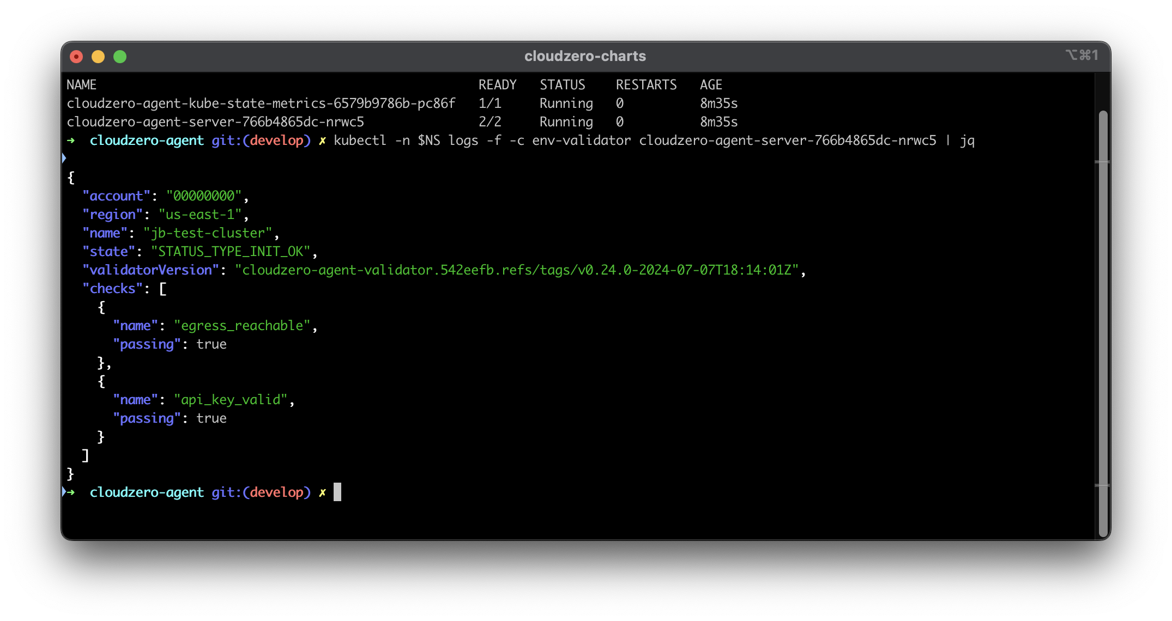Viewport: 1172px width, 621px height.
Task: Click the ⌥⌘1 shortcut indicator in title bar
Action: click(x=1082, y=55)
